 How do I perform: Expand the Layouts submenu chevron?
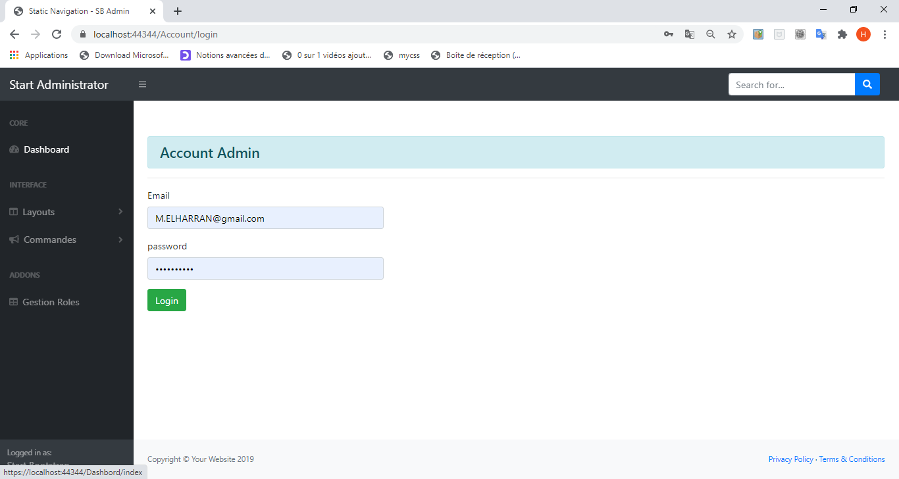[121, 212]
